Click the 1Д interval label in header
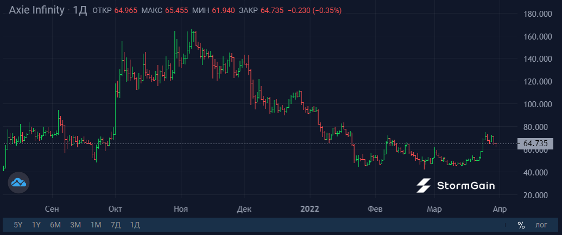The image size is (562, 235). [80, 10]
